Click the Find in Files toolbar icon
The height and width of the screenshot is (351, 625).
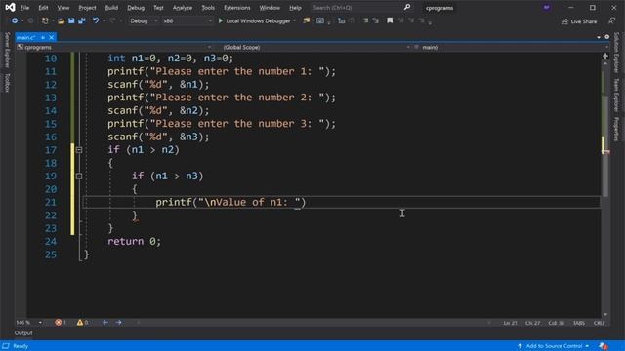tap(306, 20)
